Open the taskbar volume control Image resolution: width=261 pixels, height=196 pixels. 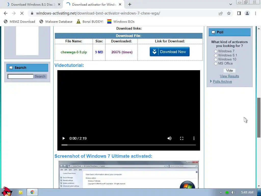[x=233, y=192]
